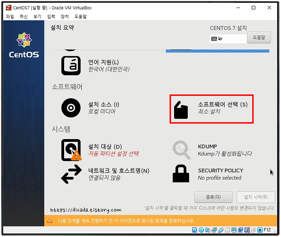Click the audio status icon in status bar
Viewport: 281px width, 237px height.
[208, 230]
